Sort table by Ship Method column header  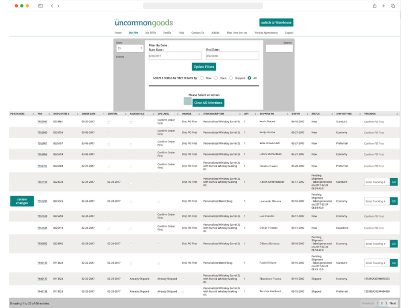pos(348,114)
